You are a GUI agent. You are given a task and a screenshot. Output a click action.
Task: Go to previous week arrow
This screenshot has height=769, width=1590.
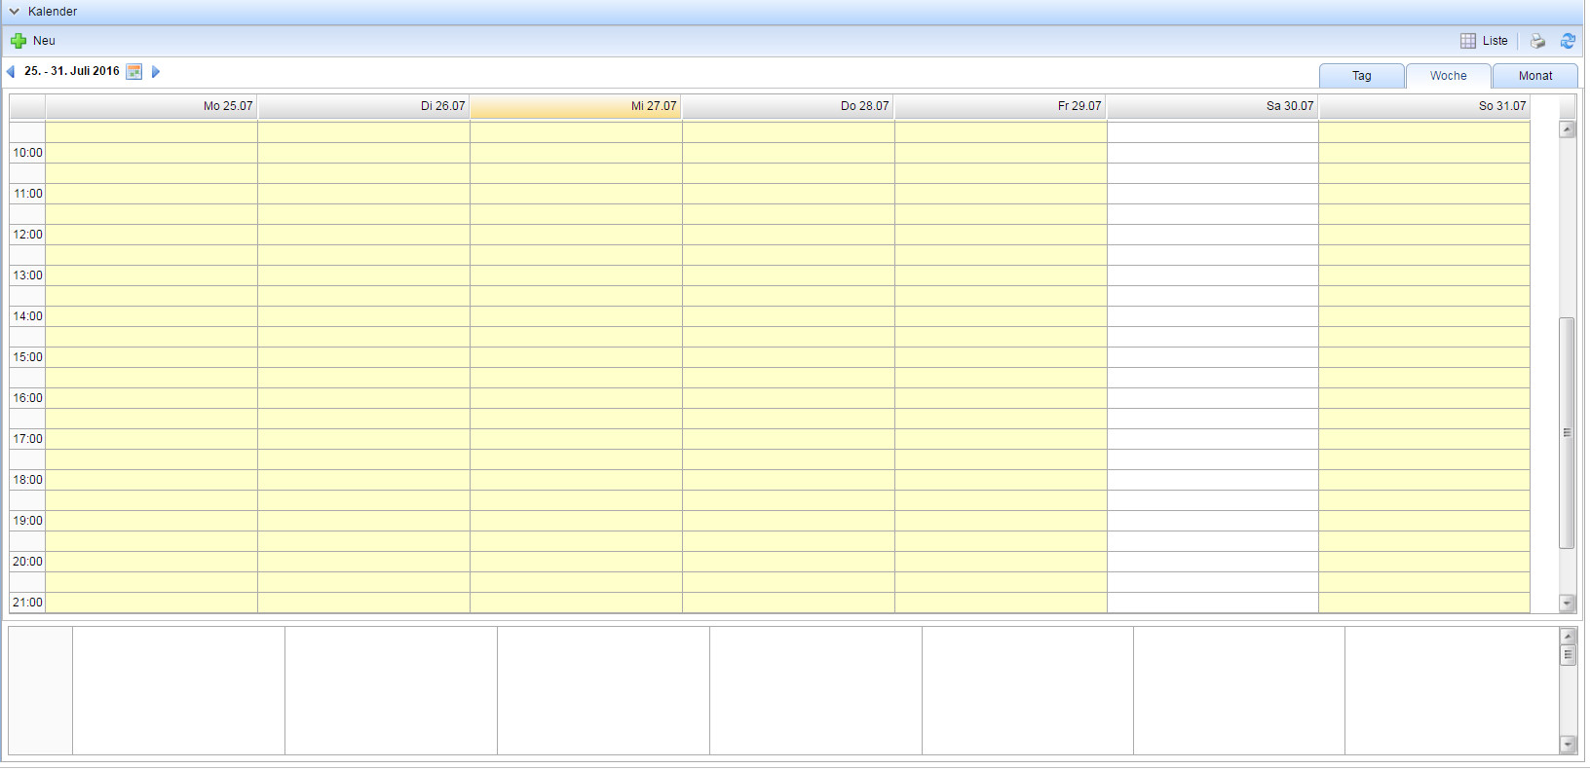(x=11, y=71)
